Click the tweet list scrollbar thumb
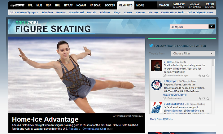Screen dimensions: 223x134 click(x=213, y=63)
